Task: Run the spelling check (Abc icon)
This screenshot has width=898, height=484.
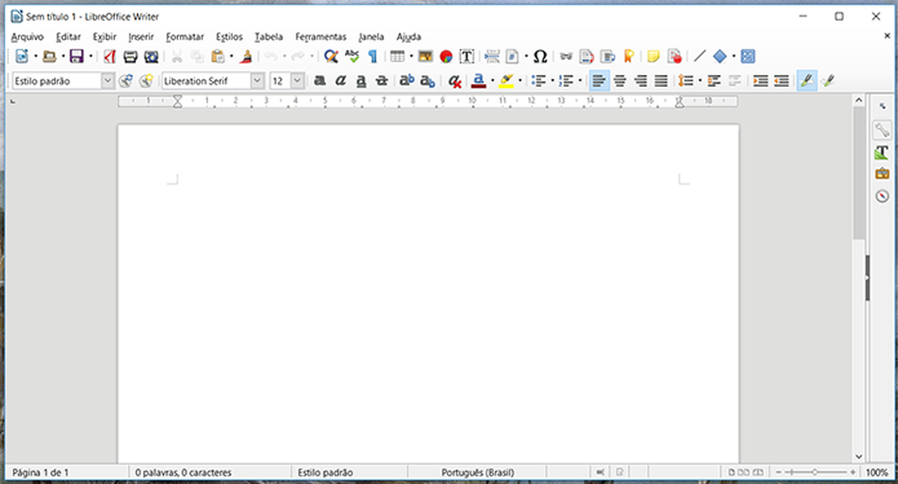Action: pos(351,56)
